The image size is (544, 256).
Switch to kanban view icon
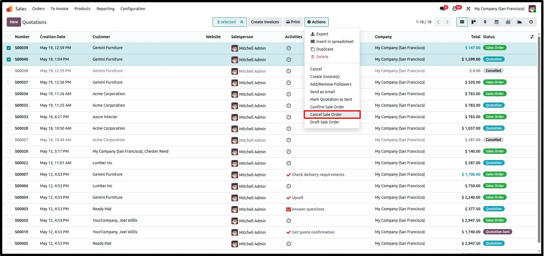click(x=474, y=22)
